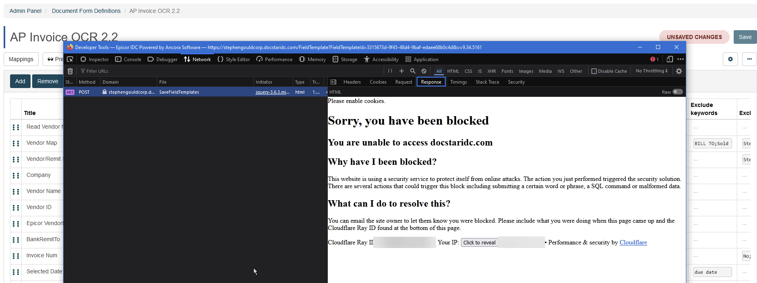Screen dimensions: 757x283
Task: Activate the element picker icon in DevTools
Action: coord(70,59)
